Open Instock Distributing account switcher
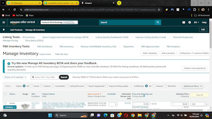This screenshot has width=212, height=119. [59, 22]
